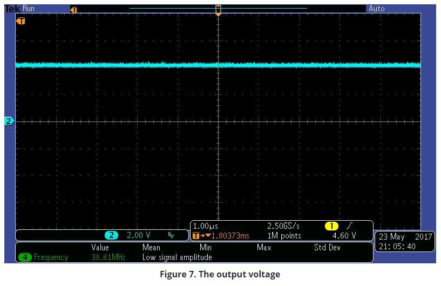441x286 pixels.
Task: Click the cyan output voltage waveform trace
Action: (218, 65)
